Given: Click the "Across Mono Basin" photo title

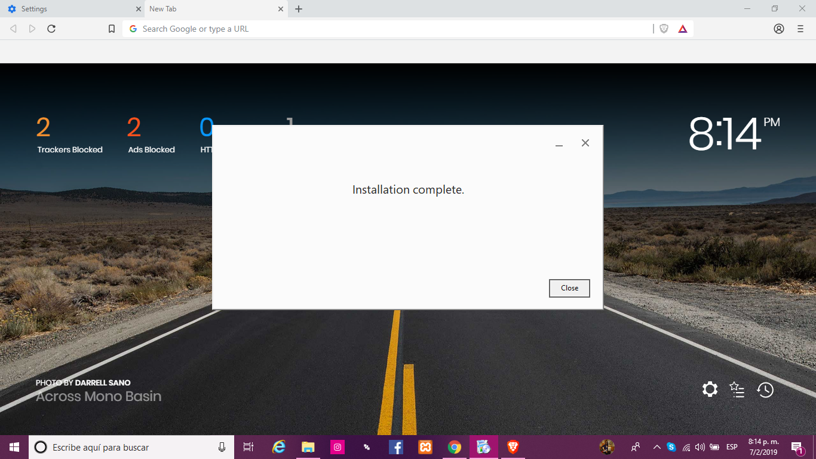Looking at the screenshot, I should click(x=99, y=396).
